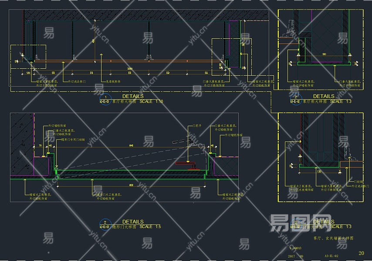Select the yellow dashed callout box at left cabinet

pos(28,57)
